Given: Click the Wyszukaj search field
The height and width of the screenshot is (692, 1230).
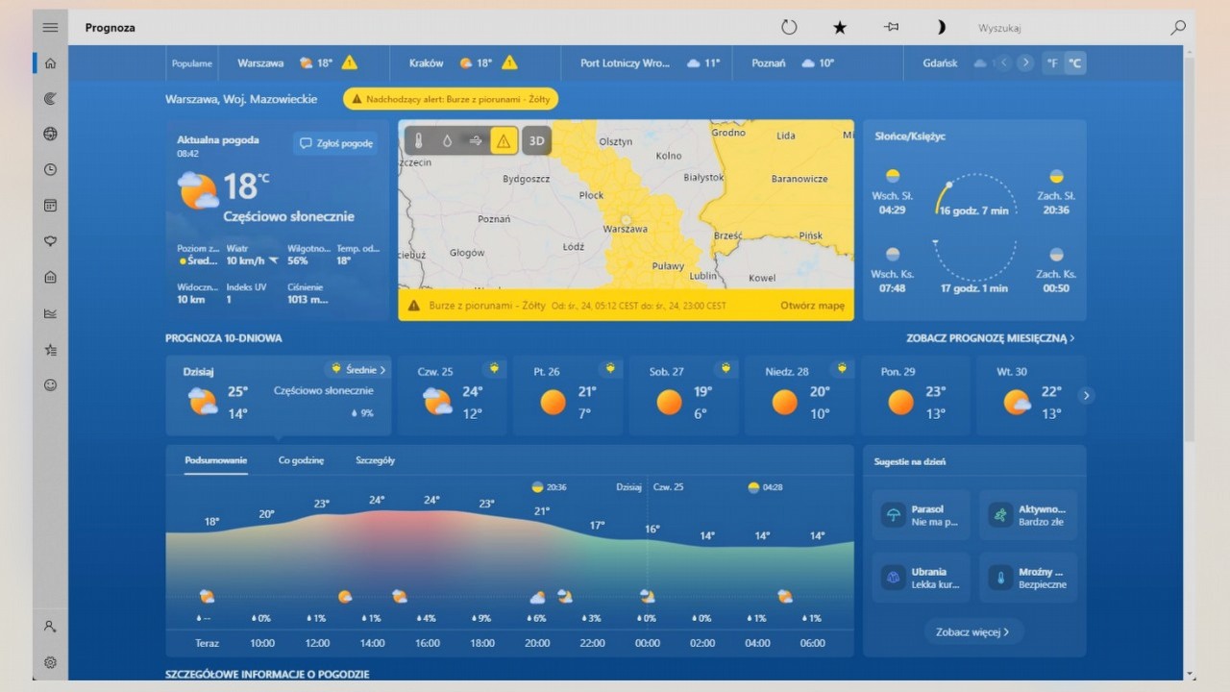Looking at the screenshot, I should point(1067,28).
